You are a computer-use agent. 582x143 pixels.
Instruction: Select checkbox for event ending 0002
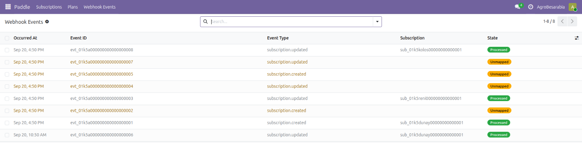click(x=7, y=111)
